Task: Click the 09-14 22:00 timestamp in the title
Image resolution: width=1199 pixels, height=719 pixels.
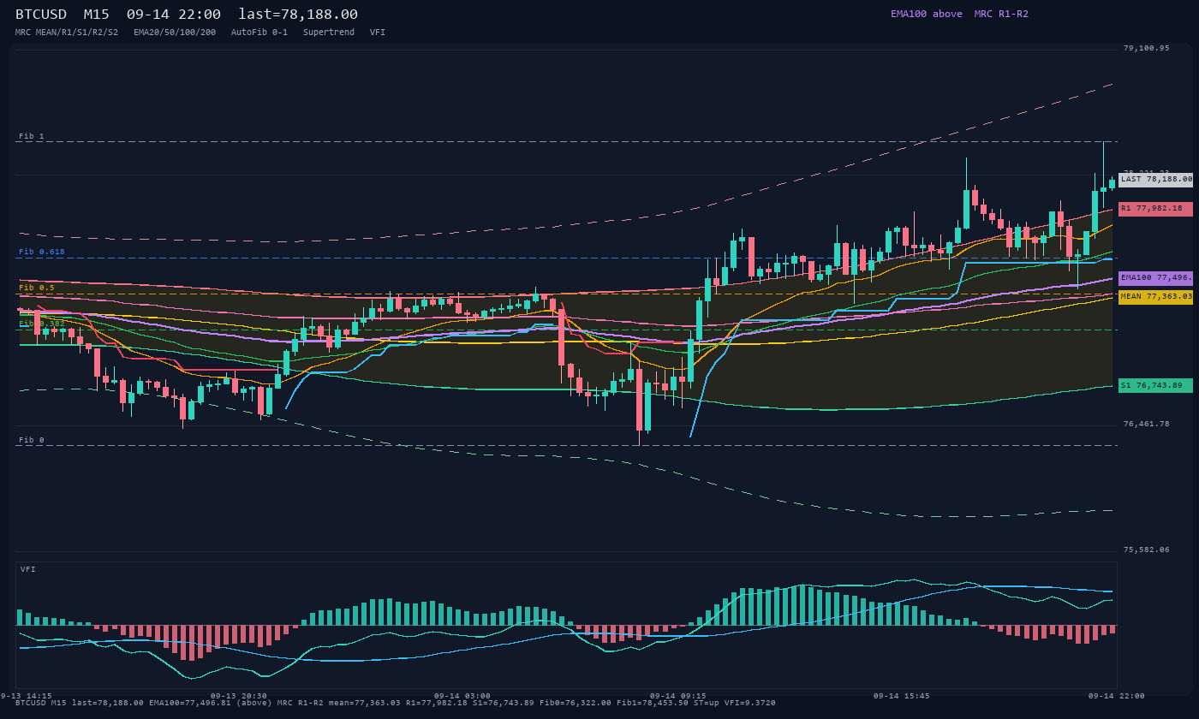Action: coord(173,15)
